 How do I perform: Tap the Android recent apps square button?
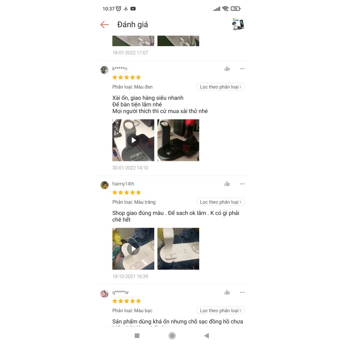point(137,336)
